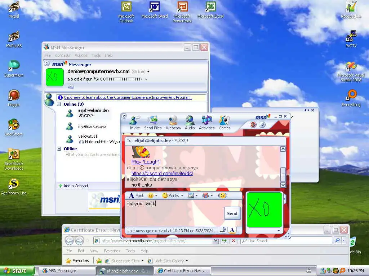Screen dimensions: 369x276
Task: Click in the message input box
Action: click(x=174, y=213)
